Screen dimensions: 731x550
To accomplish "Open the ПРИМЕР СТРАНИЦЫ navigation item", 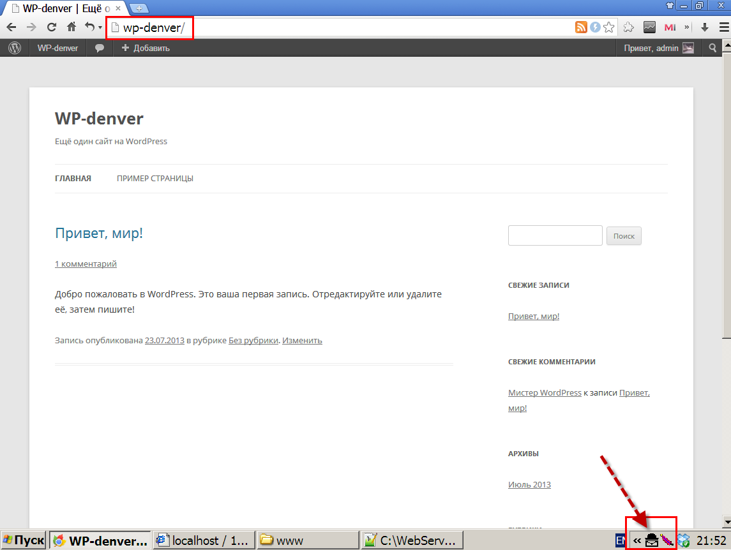I will [x=155, y=179].
